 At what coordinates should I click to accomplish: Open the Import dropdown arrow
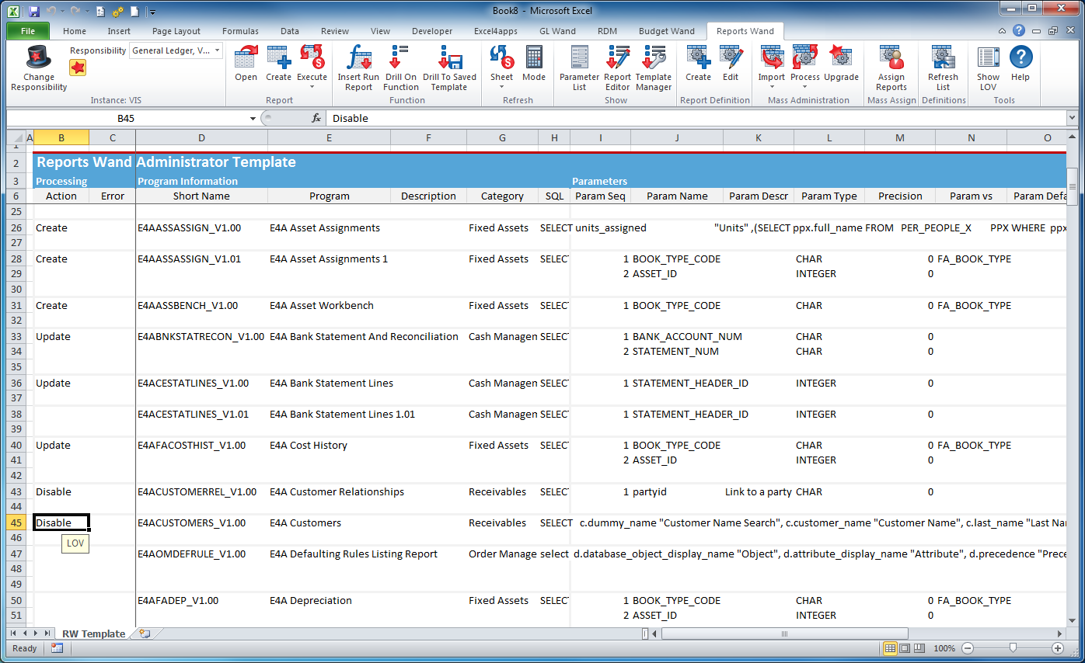point(772,86)
